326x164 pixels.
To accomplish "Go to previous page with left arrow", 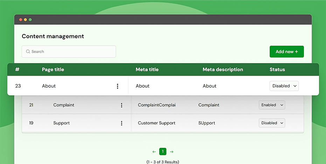I will pos(154,152).
